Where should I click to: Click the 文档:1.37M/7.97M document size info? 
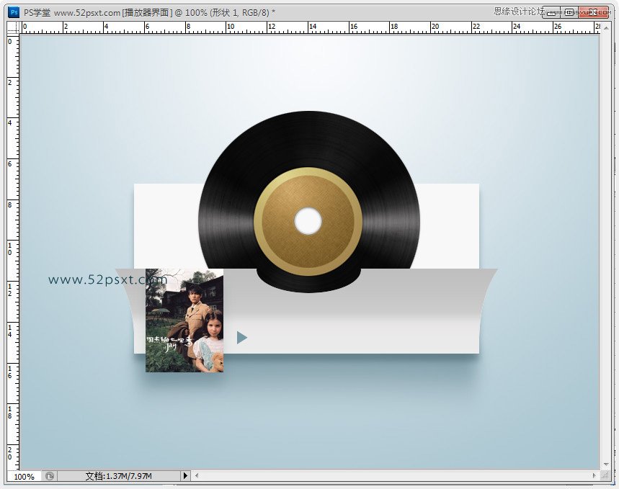118,476
